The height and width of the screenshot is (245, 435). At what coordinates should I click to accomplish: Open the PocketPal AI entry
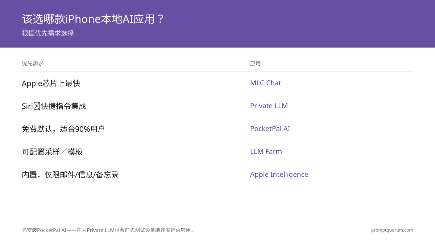pos(270,128)
